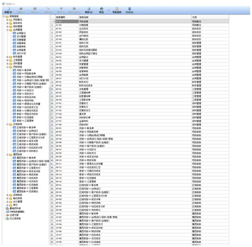Click the 基础资料表 icon in tree

coord(7,208)
